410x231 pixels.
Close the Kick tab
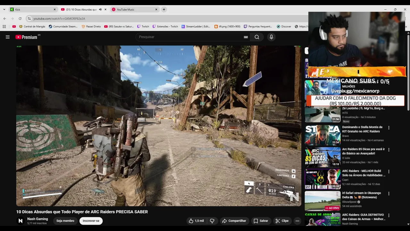click(x=54, y=10)
